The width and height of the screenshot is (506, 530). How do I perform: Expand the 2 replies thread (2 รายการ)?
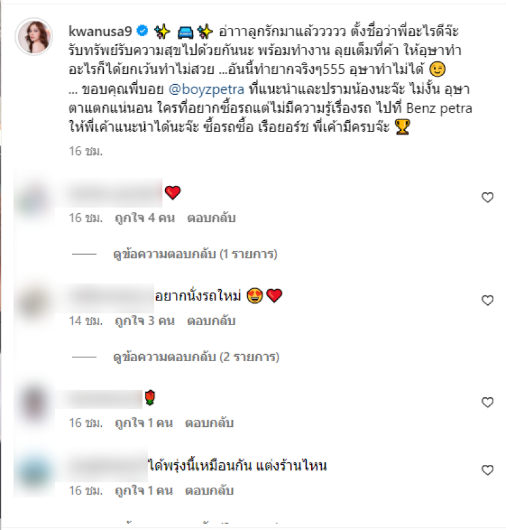196,357
